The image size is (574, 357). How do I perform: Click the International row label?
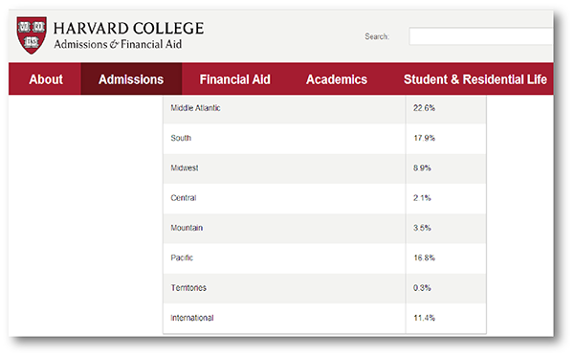pos(192,318)
